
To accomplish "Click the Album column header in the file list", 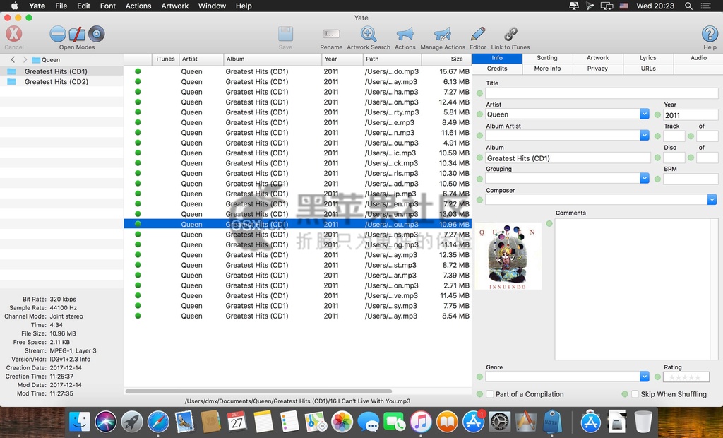I will coord(273,59).
